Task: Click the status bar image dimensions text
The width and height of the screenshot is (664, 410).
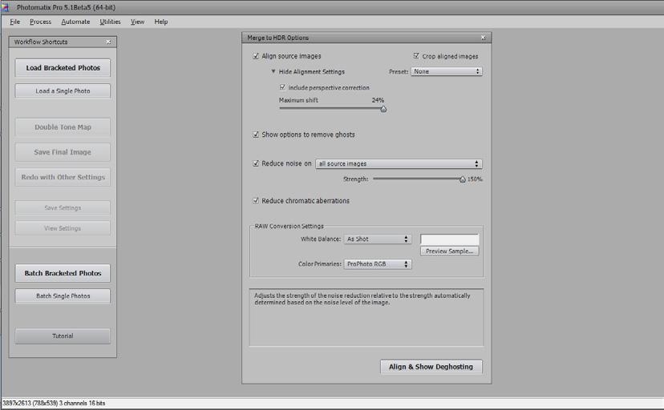Action: pyautogui.click(x=54, y=404)
